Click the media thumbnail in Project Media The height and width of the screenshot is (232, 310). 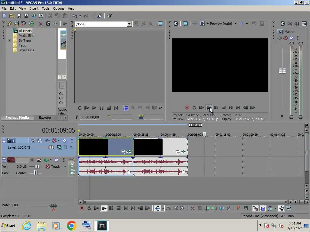click(64, 40)
